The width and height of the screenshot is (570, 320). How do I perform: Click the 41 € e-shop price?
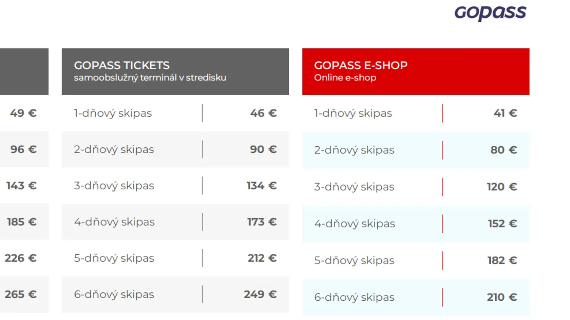click(x=505, y=113)
